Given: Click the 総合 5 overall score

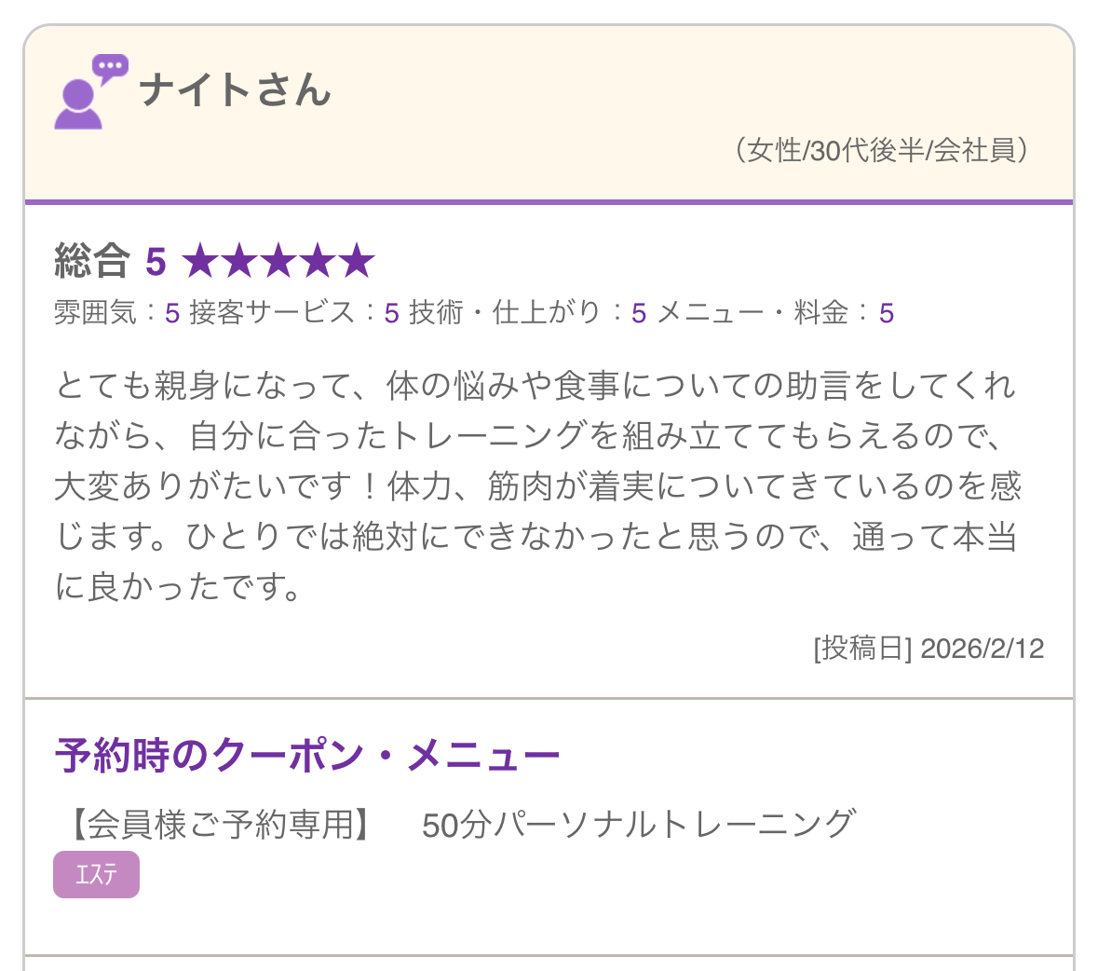Looking at the screenshot, I should click(110, 261).
